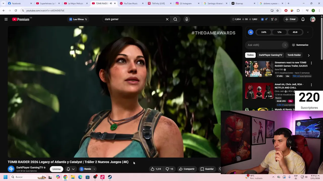
Task: Submit the Ask vidIQ arrow button
Action: [x=285, y=45]
